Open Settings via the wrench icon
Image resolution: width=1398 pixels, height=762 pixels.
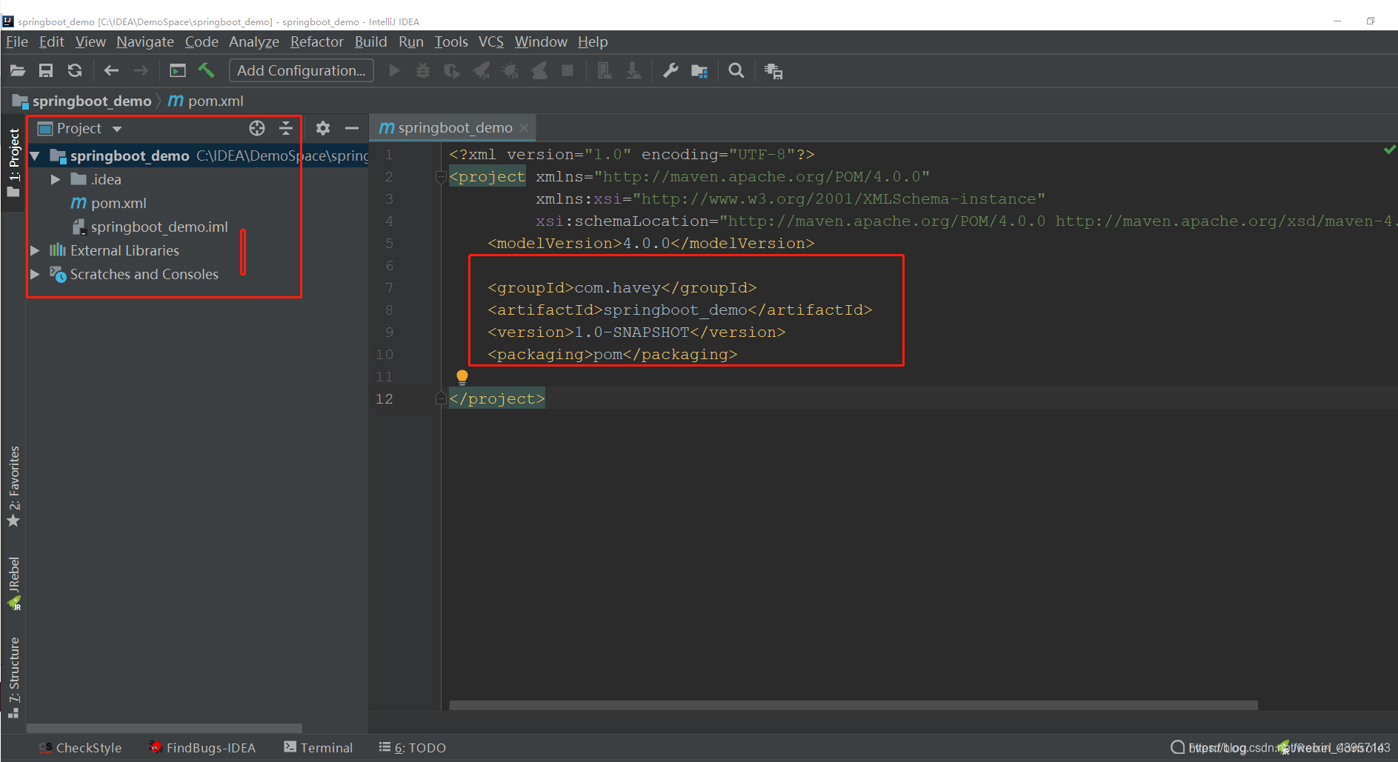click(x=670, y=71)
